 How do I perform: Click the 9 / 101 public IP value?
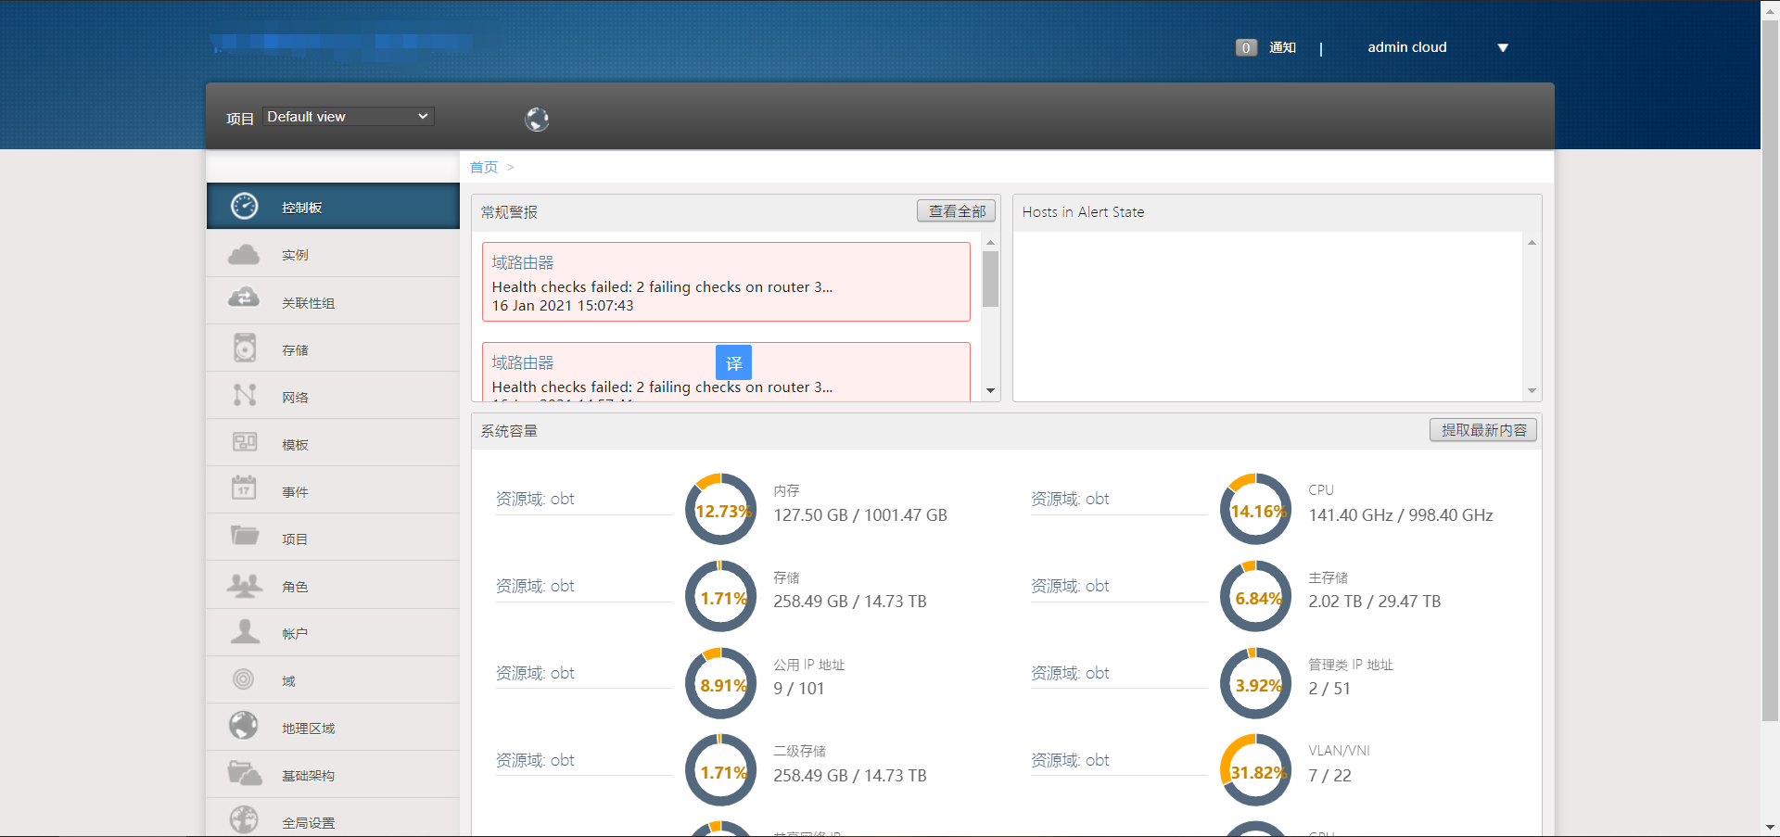[799, 689]
